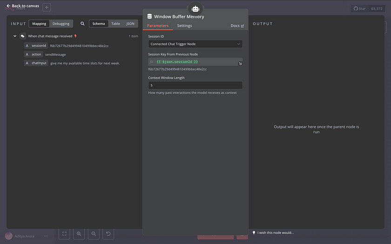Click the lightbulb feedback icon

tap(254, 232)
